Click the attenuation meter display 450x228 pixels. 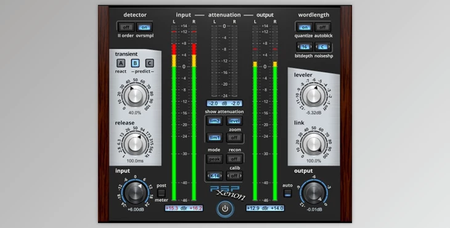[224, 61]
